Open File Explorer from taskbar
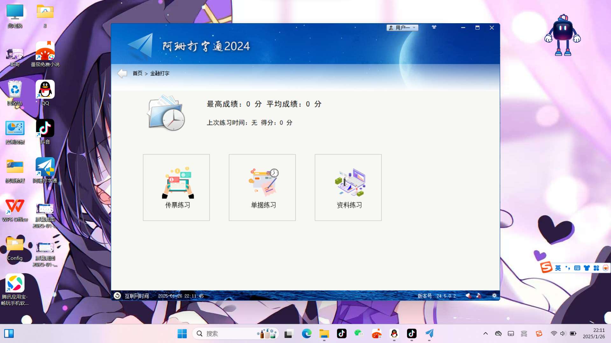This screenshot has width=611, height=343. 324,333
